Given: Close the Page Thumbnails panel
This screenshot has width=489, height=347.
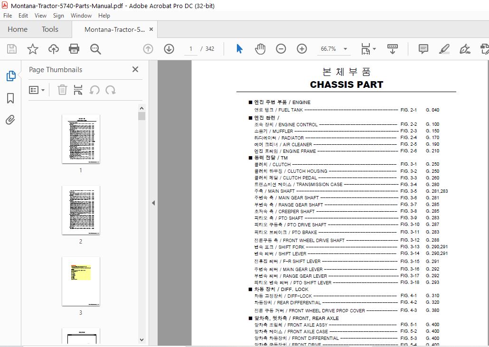Looking at the screenshot, I should (135, 69).
